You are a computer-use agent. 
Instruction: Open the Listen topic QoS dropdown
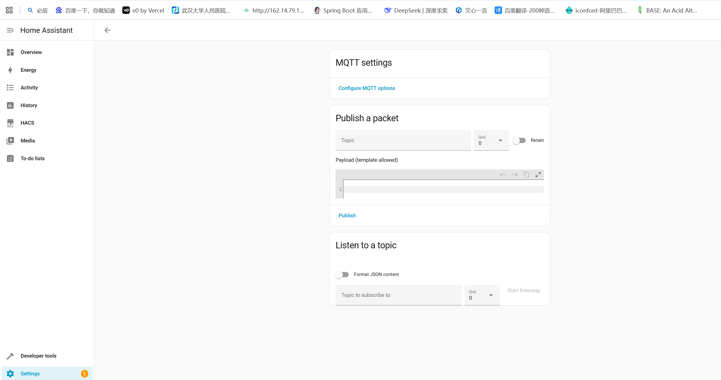(x=482, y=295)
